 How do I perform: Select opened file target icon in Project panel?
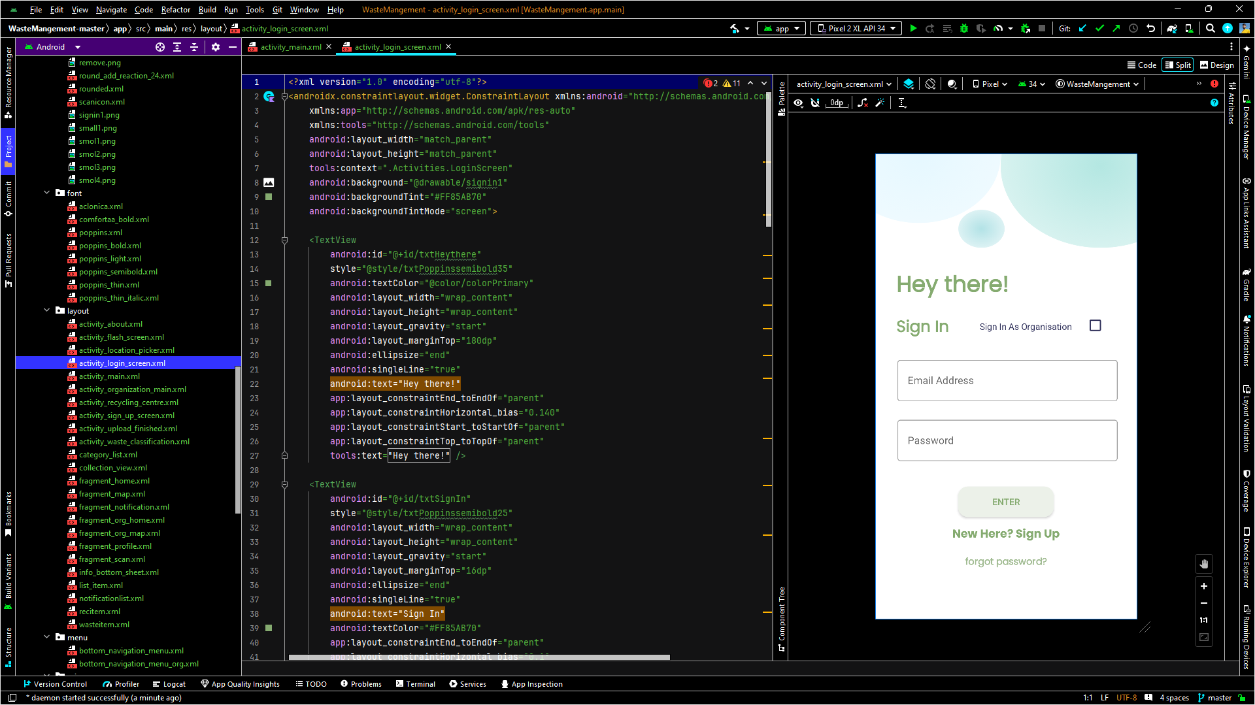point(160,47)
